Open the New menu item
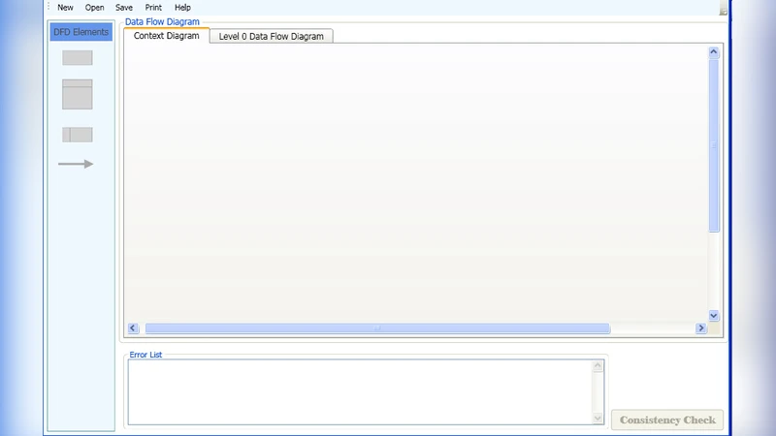 coord(65,8)
